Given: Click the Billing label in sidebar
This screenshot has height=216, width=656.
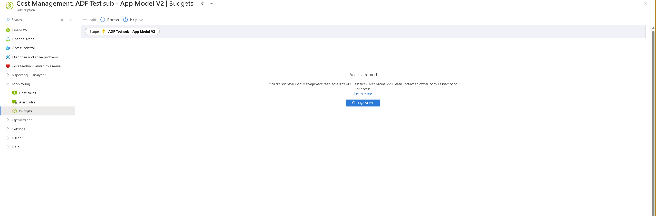Looking at the screenshot, I should point(17,138).
